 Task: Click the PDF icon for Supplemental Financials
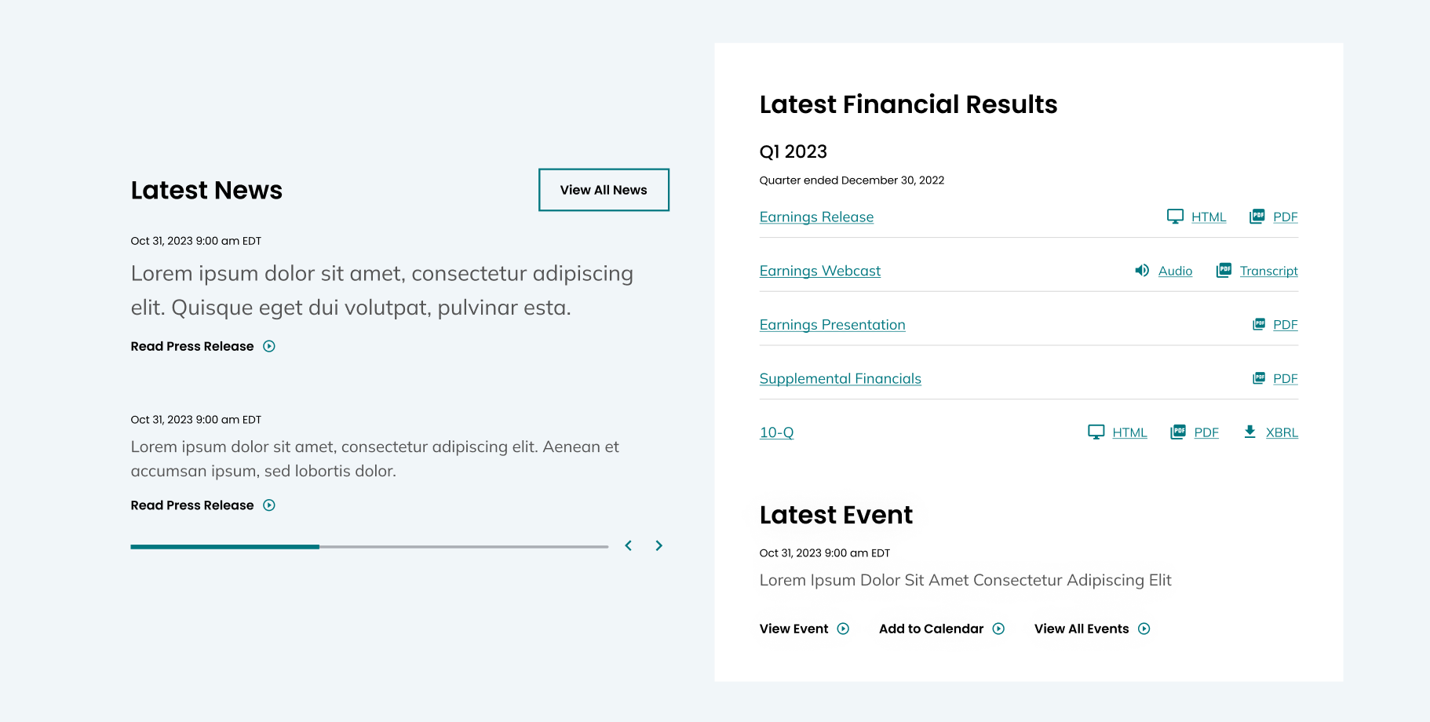pos(1259,378)
